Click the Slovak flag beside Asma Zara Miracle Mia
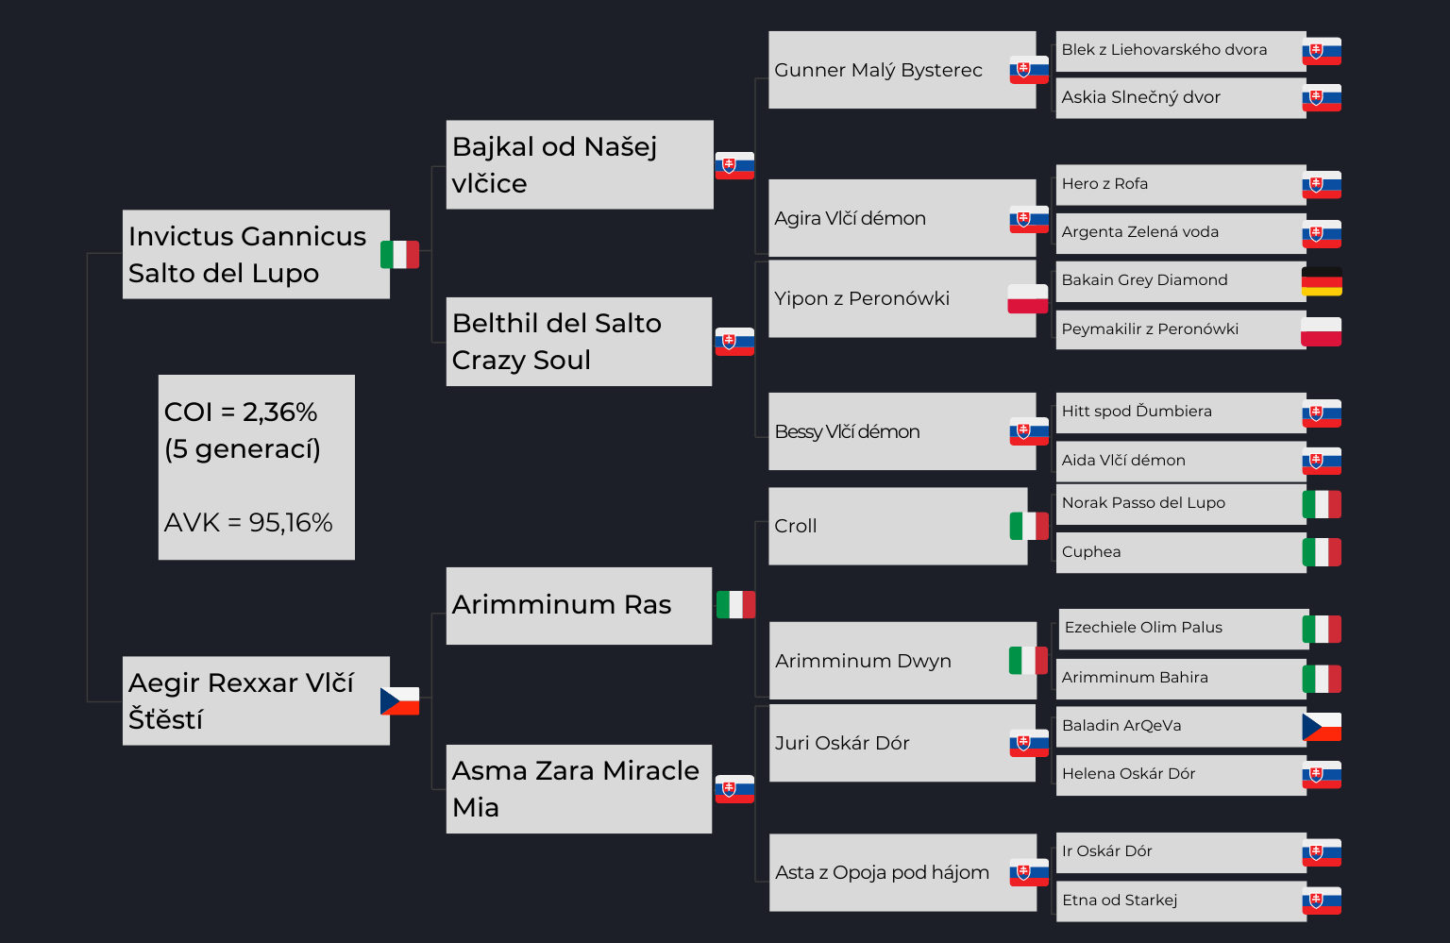The height and width of the screenshot is (943, 1450). click(734, 789)
